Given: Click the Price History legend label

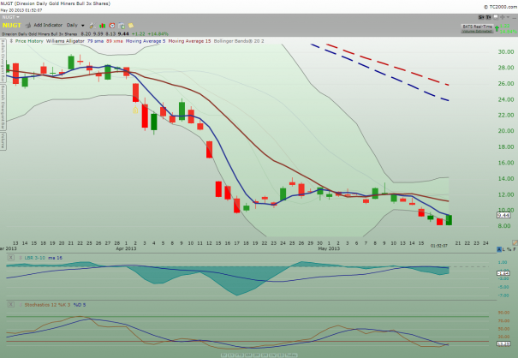Looking at the screenshot, I should click(x=29, y=41).
